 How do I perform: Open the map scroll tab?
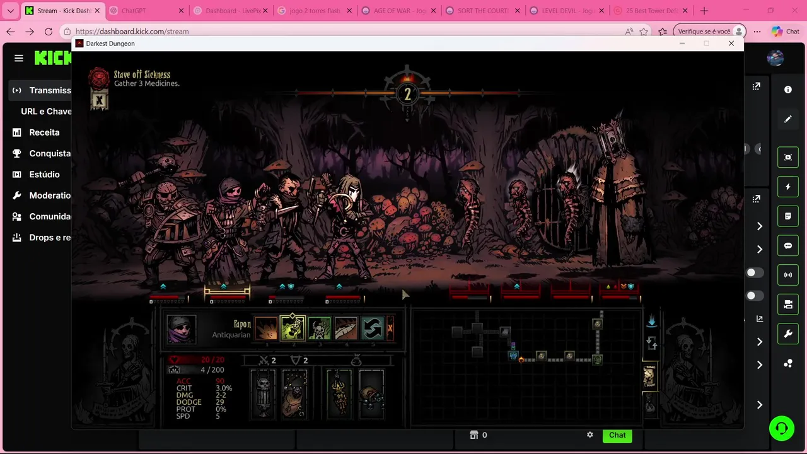point(649,376)
